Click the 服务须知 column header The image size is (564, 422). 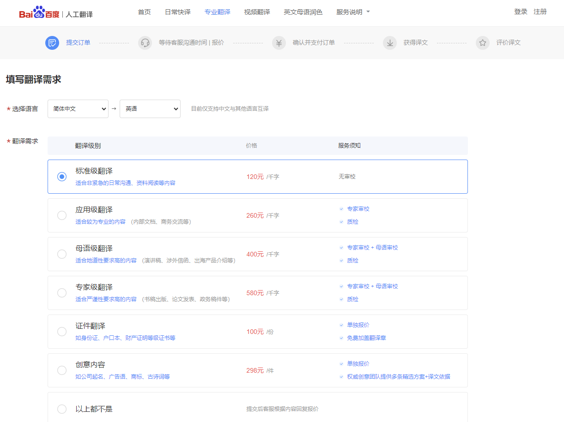(x=349, y=146)
